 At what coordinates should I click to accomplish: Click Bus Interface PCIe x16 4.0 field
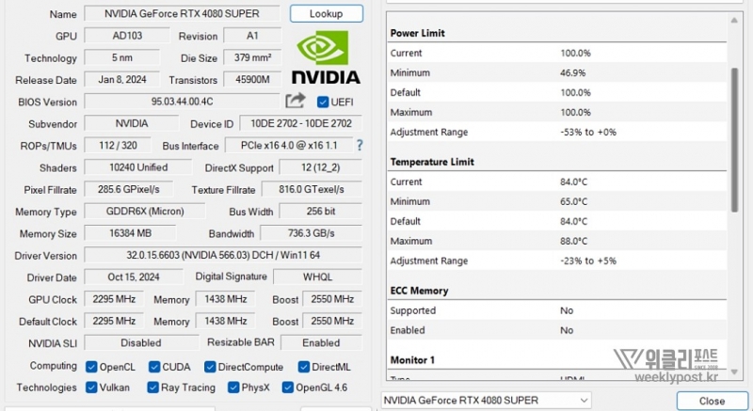point(289,146)
